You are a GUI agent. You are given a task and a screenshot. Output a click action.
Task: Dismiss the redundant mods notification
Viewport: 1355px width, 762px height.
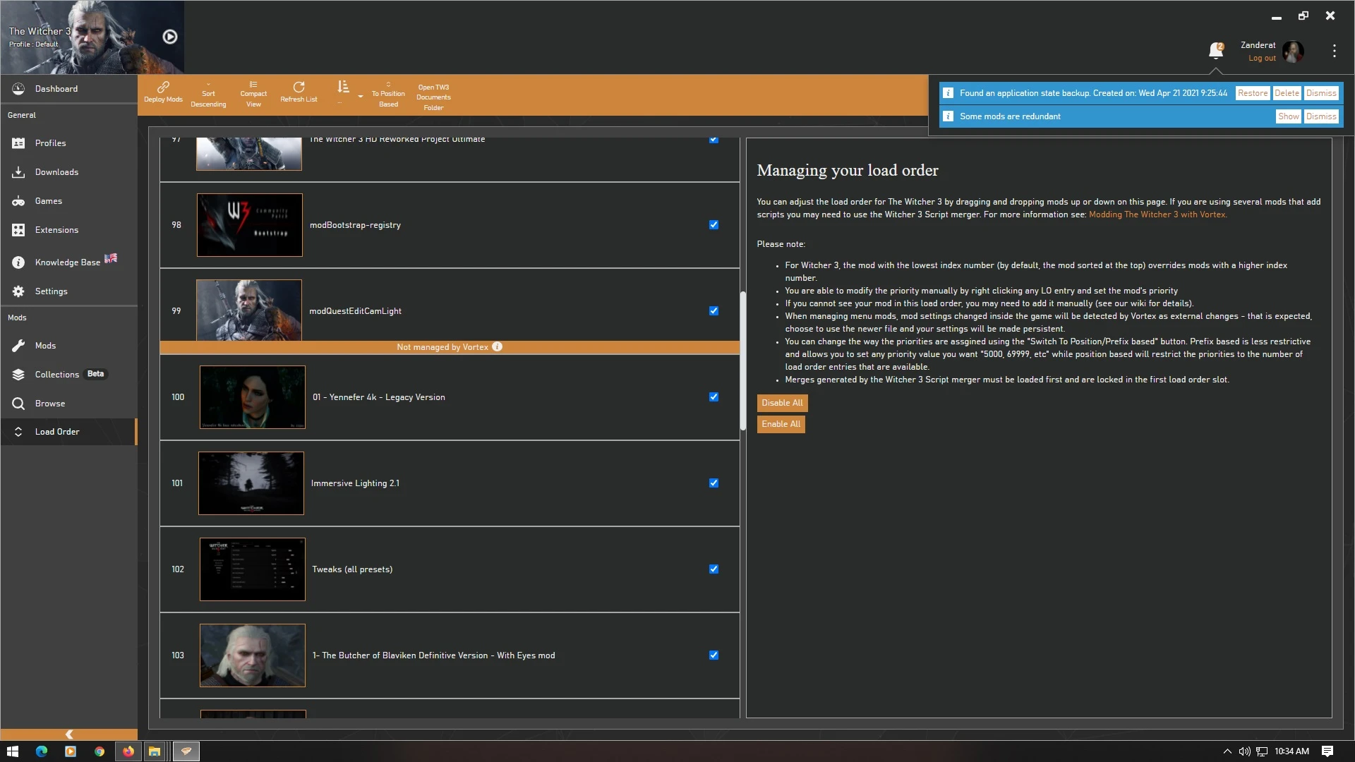[x=1321, y=116]
